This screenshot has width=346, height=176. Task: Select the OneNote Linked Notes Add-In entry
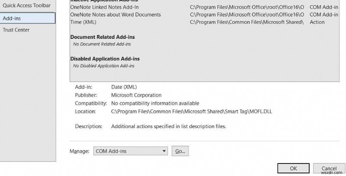click(104, 7)
